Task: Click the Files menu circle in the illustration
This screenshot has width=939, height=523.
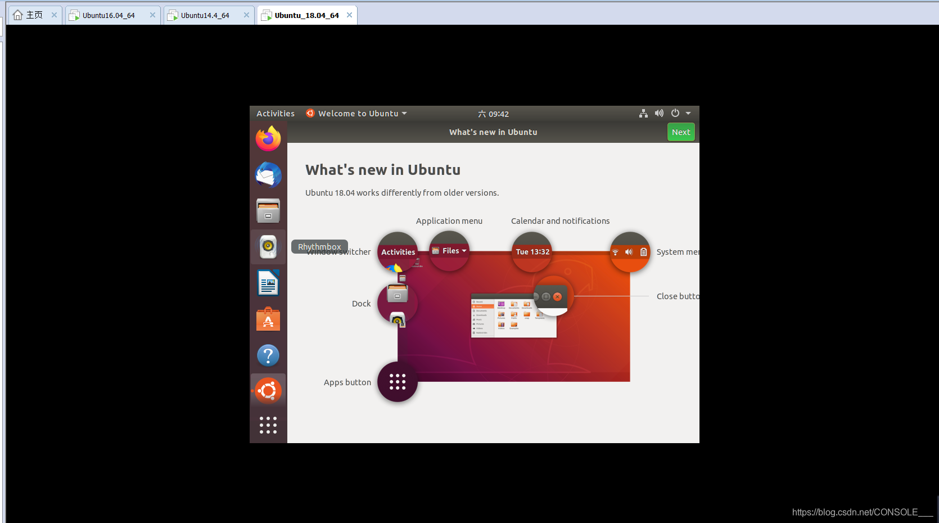Action: [449, 251]
